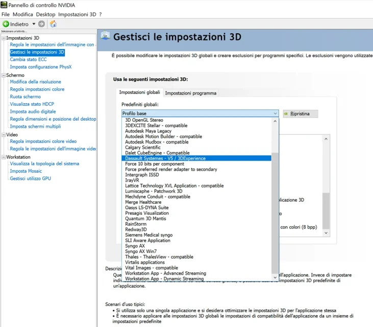This screenshot has height=327, width=373.
Task: Select Gestisci le impostazioni 3D tree item
Action: [37, 52]
